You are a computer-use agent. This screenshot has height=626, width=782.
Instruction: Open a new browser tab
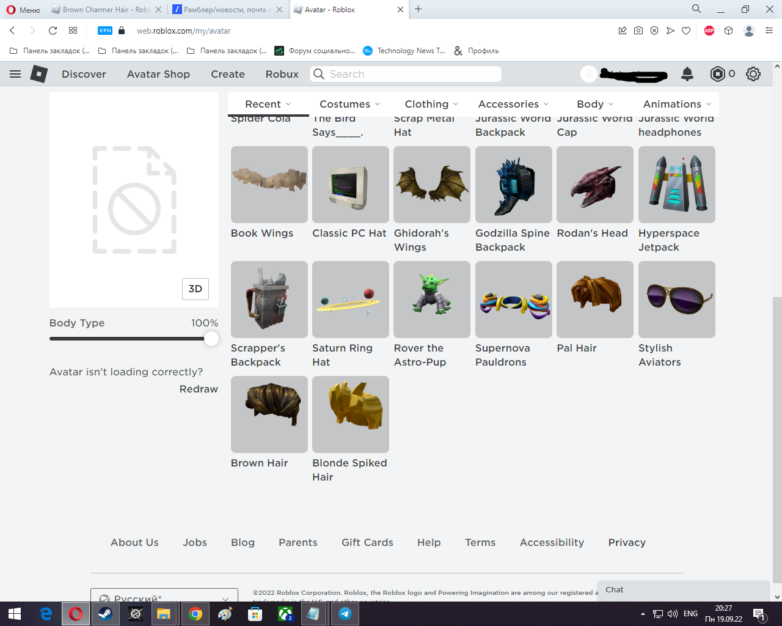418,9
